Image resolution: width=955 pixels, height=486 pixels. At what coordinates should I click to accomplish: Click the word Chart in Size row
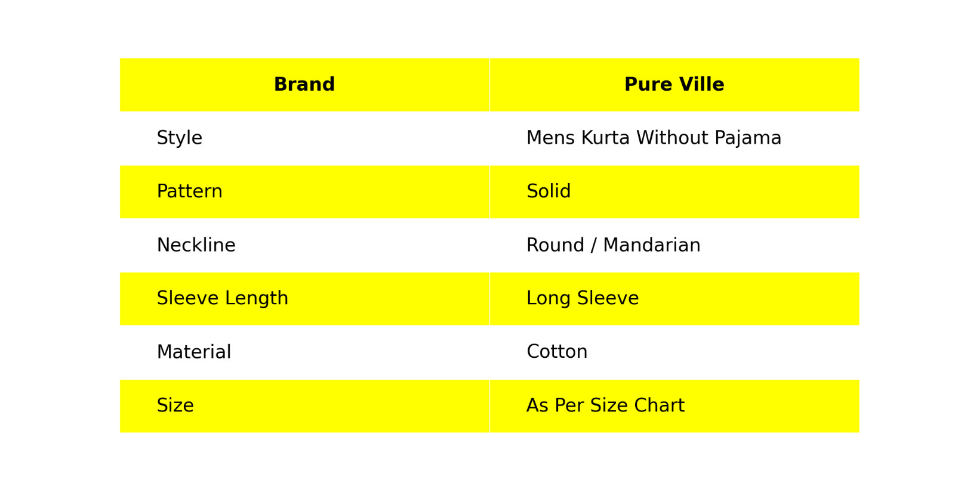click(x=659, y=405)
